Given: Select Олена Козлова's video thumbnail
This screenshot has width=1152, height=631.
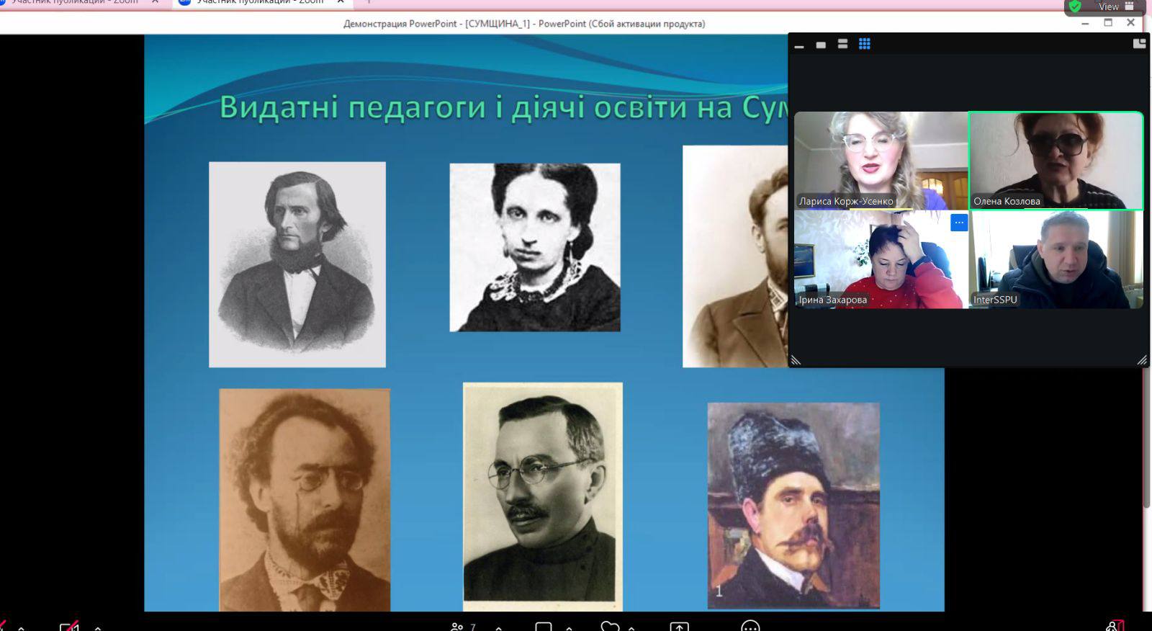Looking at the screenshot, I should (x=1056, y=161).
